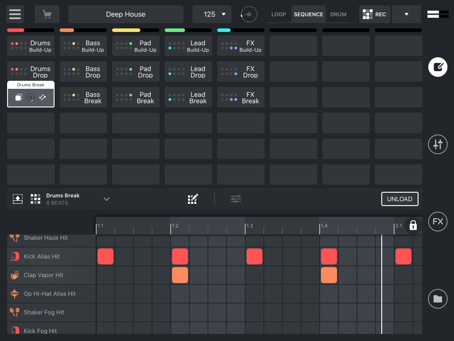Click the pad grid icon next to Drums Break

click(x=35, y=198)
